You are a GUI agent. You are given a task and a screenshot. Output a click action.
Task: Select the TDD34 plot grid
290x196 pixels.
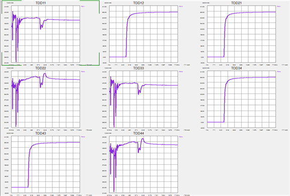[241, 99]
